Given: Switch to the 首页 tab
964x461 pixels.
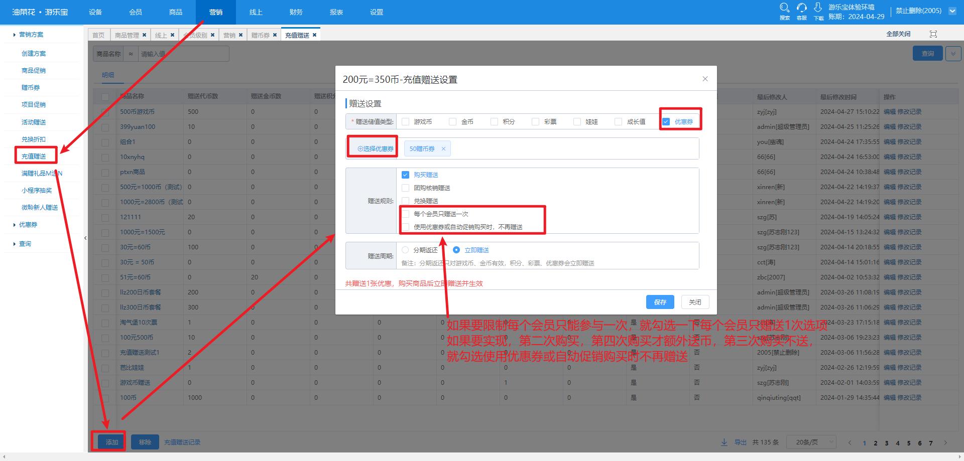Looking at the screenshot, I should pos(98,35).
